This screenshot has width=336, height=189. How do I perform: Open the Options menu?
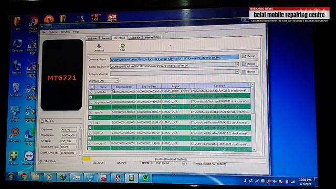click(52, 32)
